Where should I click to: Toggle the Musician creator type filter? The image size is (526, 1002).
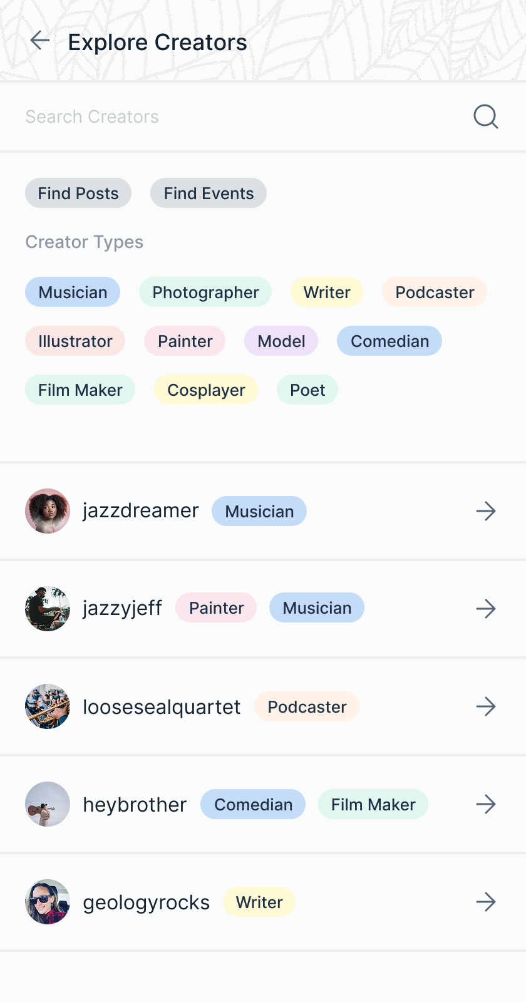(x=73, y=292)
